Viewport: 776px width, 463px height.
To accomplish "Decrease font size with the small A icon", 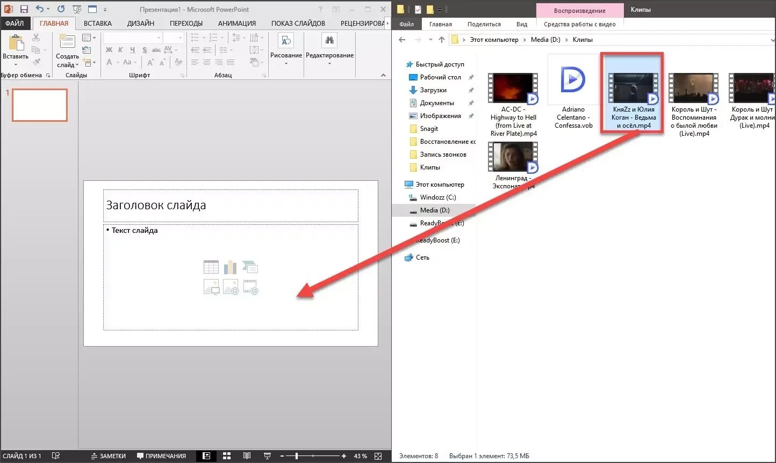I will click(162, 62).
